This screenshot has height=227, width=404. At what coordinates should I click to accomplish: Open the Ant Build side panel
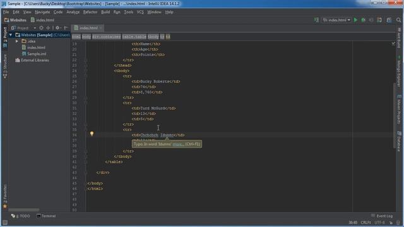click(x=399, y=38)
